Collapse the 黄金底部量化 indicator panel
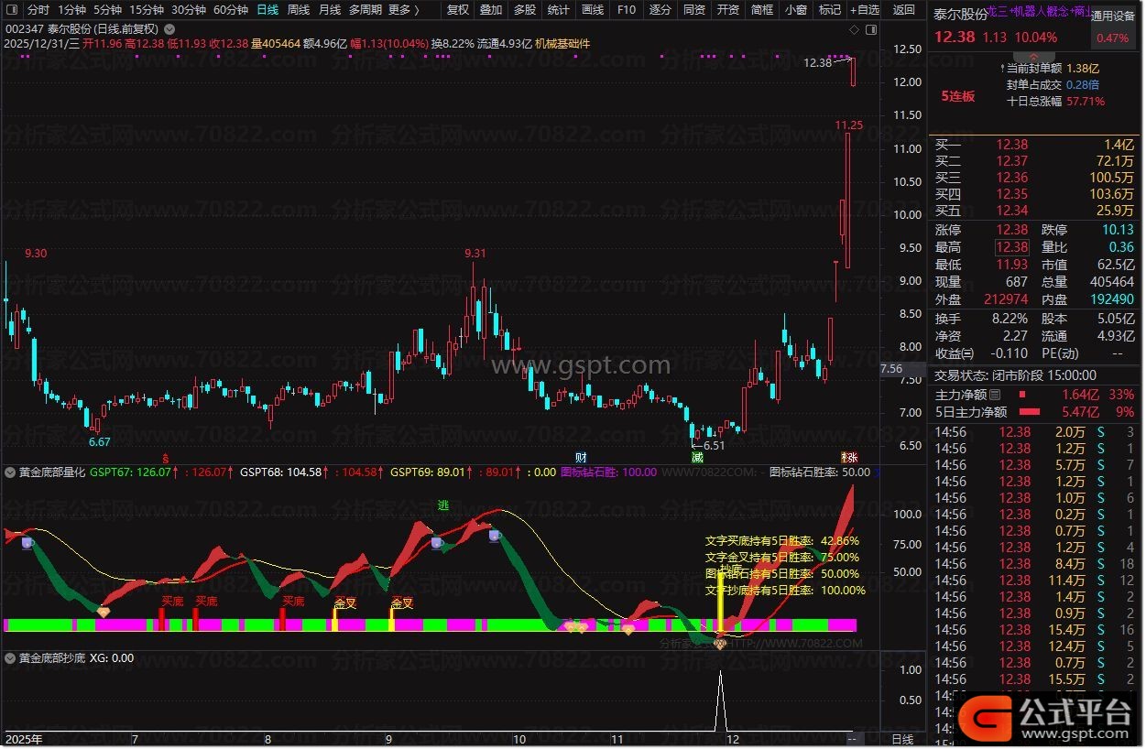Viewport: 1146px width, 749px height. [10, 472]
